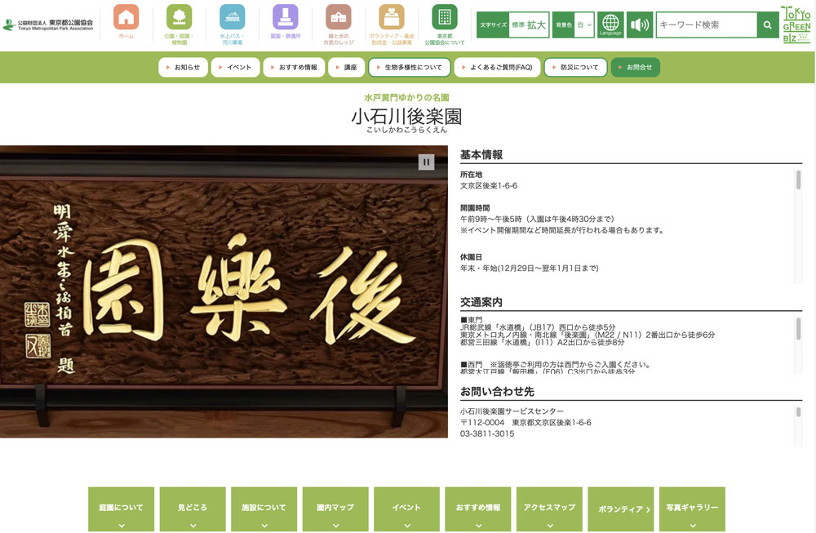Open 生物多様性について menu item
Viewport: 816px width, 533px height.
(410, 67)
